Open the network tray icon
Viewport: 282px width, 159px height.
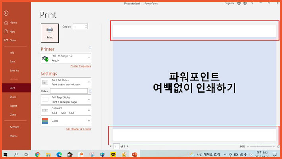point(241,155)
